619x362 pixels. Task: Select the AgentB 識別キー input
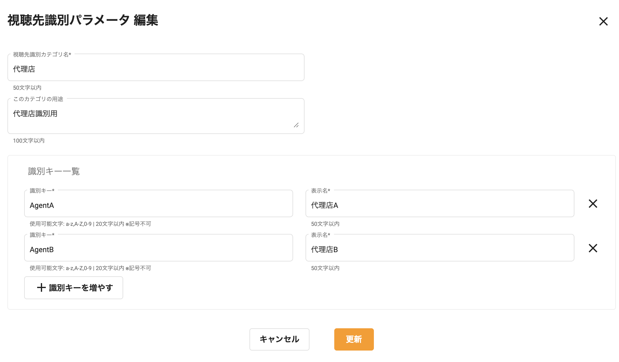158,249
